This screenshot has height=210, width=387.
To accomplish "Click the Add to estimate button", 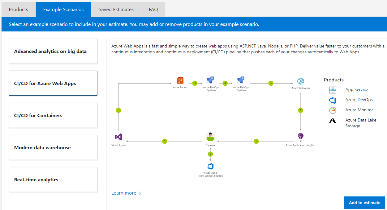I will 365,203.
